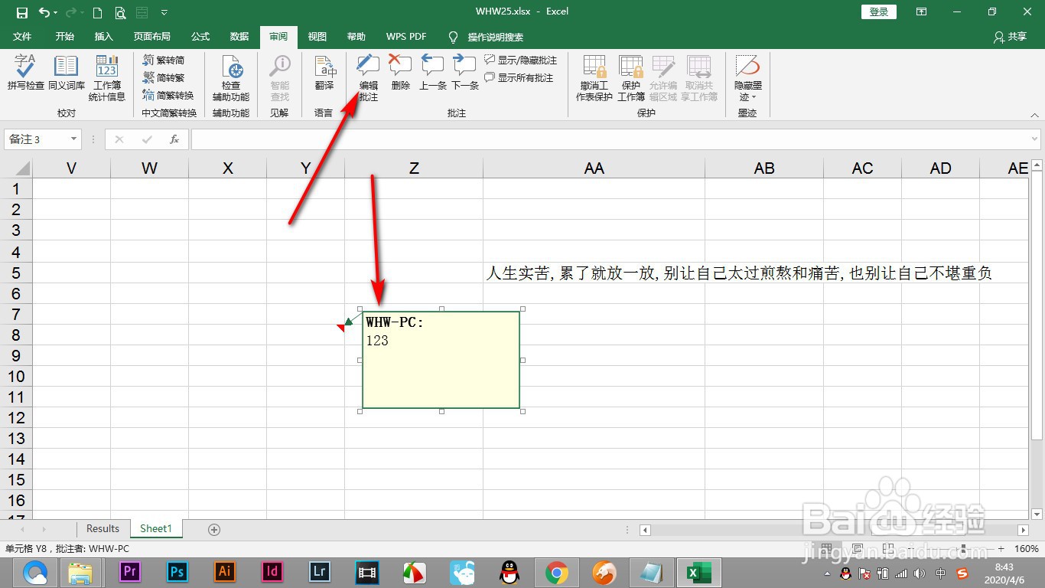The width and height of the screenshot is (1045, 588).
Task: Open the 文件 menu tab
Action: tap(22, 37)
